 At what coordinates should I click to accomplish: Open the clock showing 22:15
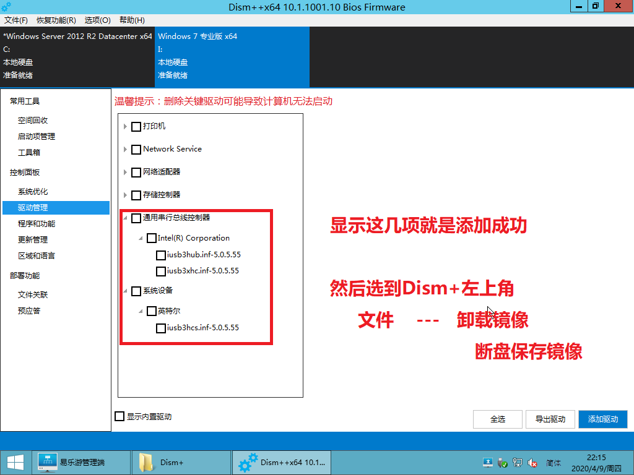click(x=596, y=463)
